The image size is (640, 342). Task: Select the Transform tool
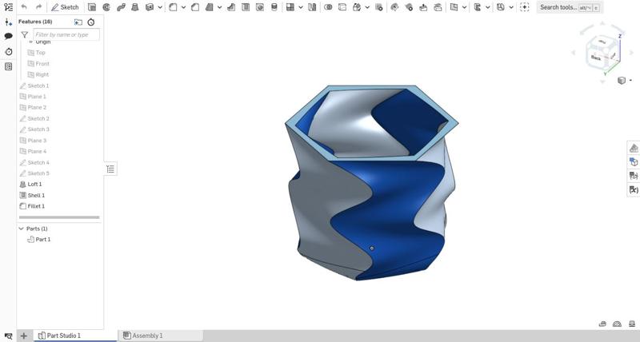coord(357,7)
